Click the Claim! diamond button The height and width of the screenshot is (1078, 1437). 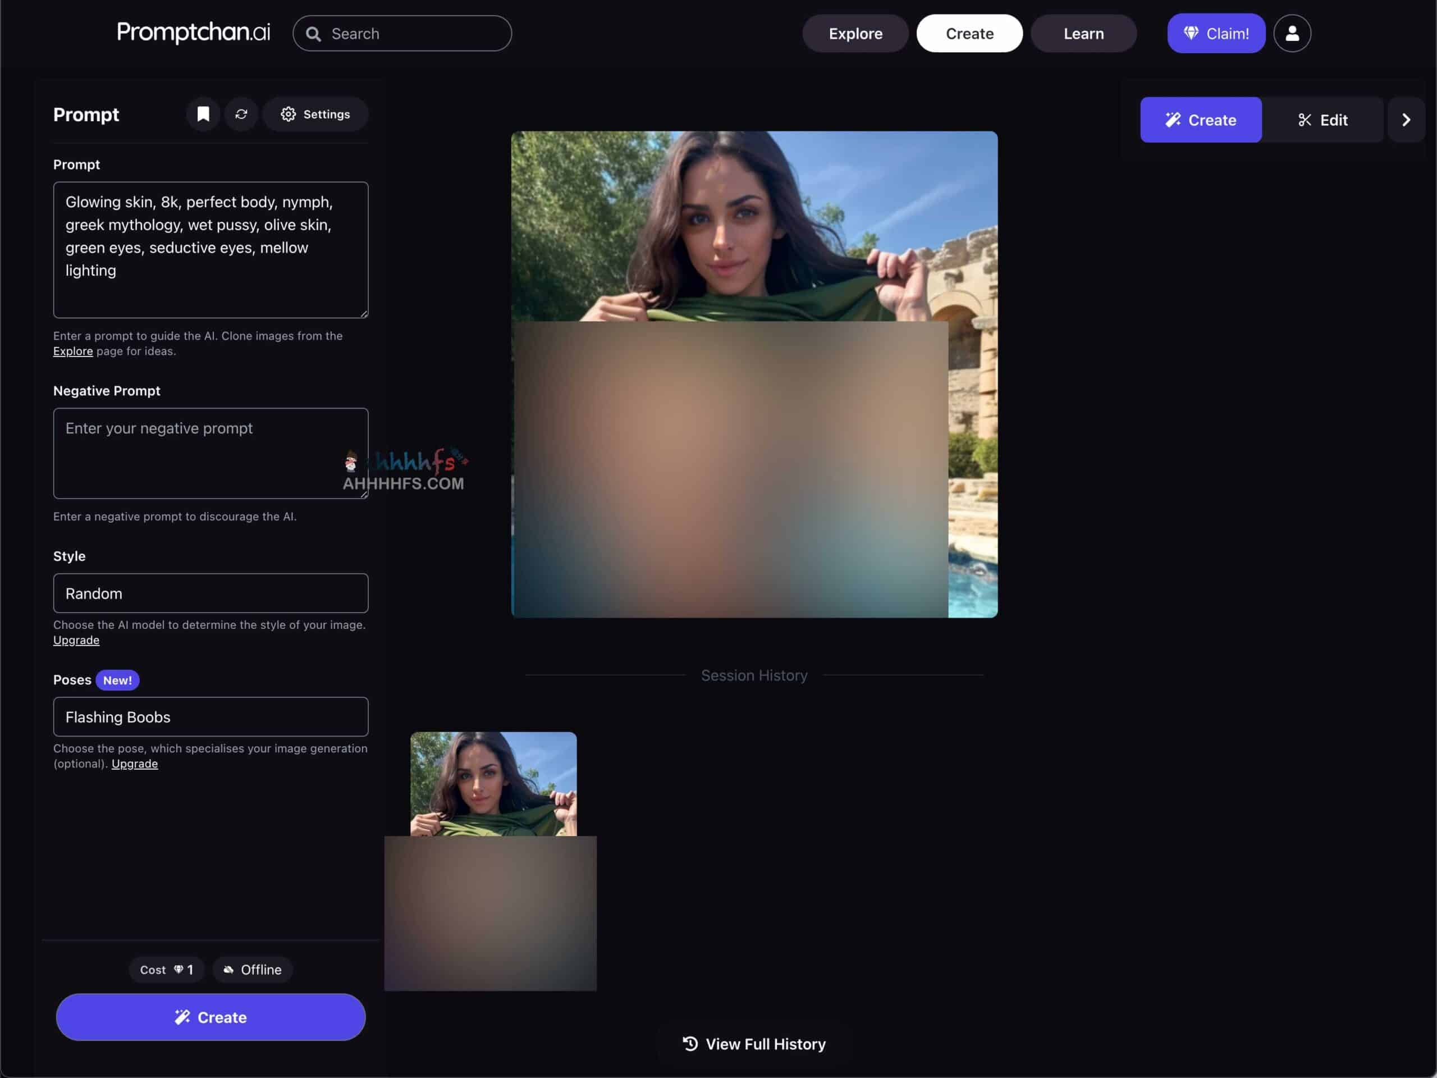(x=1215, y=33)
